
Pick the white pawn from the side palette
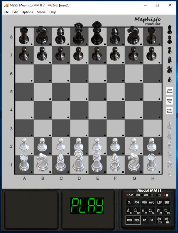coord(170,174)
